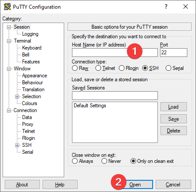The width and height of the screenshot is (196, 192).
Task: Collapse the Terminal category
Action: point(9,41)
